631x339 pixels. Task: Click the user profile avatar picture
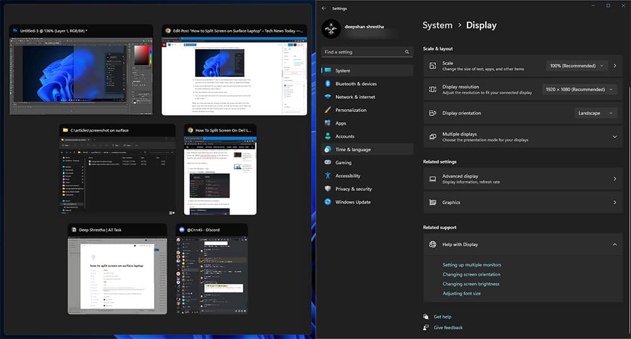coord(331,29)
